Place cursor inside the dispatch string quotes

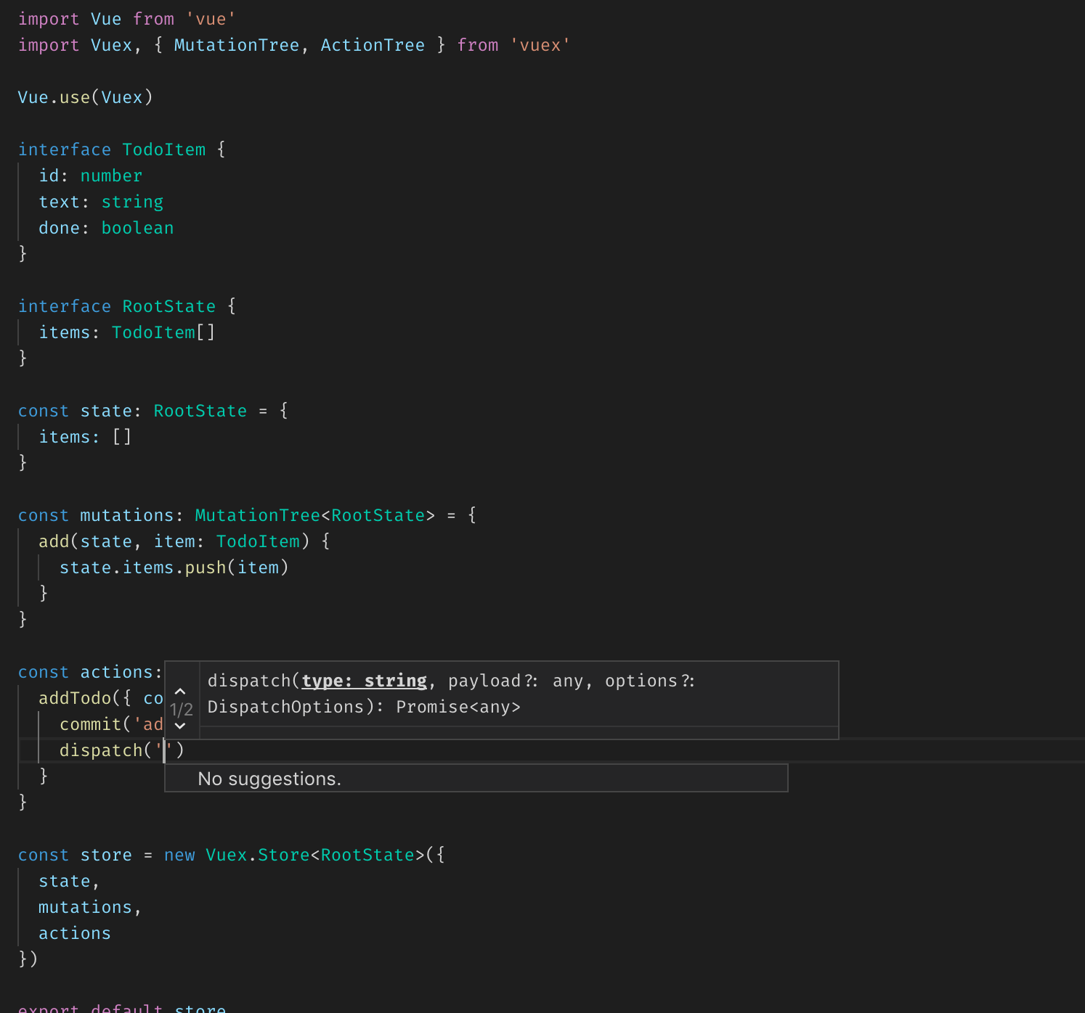(165, 750)
